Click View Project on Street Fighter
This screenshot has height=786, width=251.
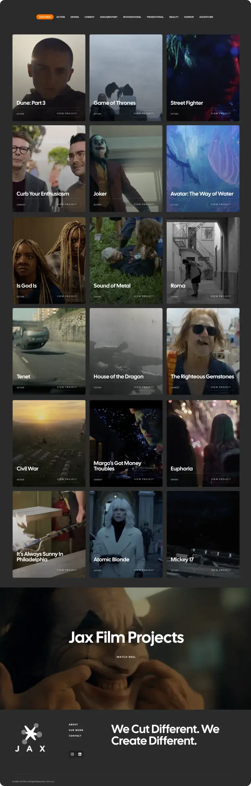click(221, 113)
